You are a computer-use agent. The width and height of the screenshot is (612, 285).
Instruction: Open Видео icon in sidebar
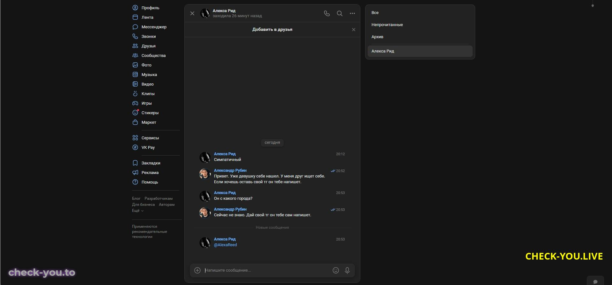point(135,84)
